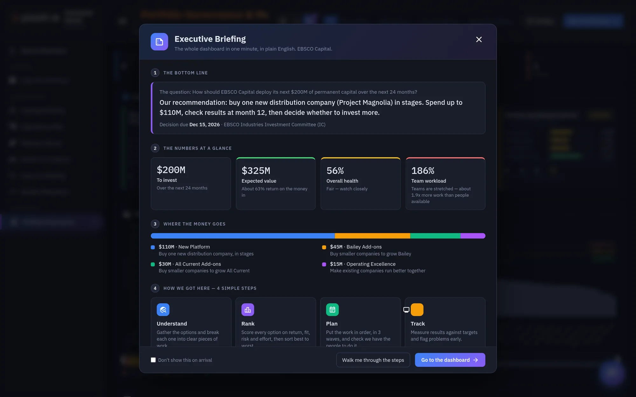Click the Plan step calendar icon
Image resolution: width=636 pixels, height=397 pixels.
pos(332,310)
